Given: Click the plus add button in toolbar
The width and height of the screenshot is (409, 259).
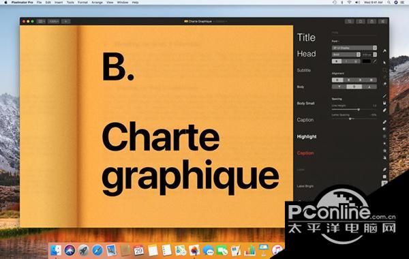Looking at the screenshot, I should [66, 21].
